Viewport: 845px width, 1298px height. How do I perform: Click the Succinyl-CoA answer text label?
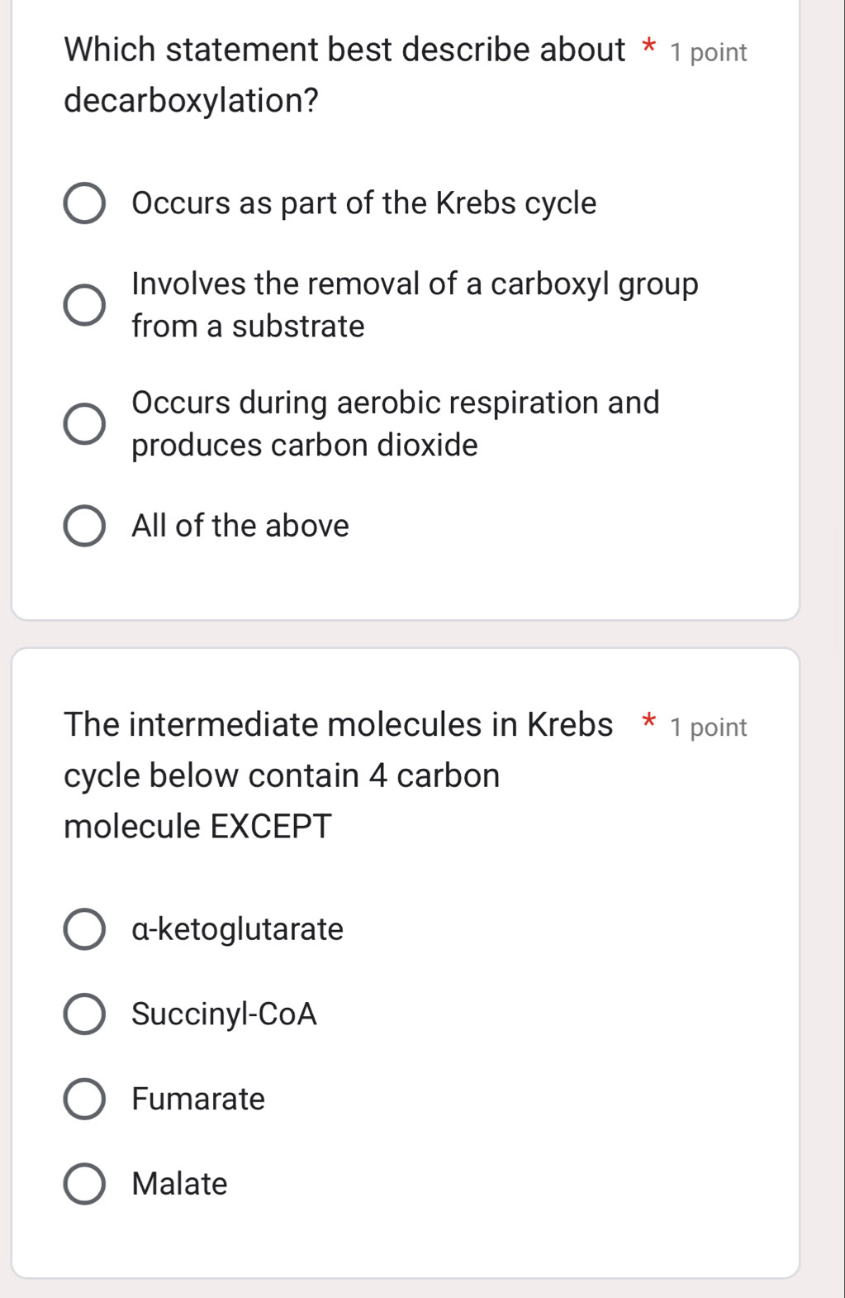[224, 1015]
